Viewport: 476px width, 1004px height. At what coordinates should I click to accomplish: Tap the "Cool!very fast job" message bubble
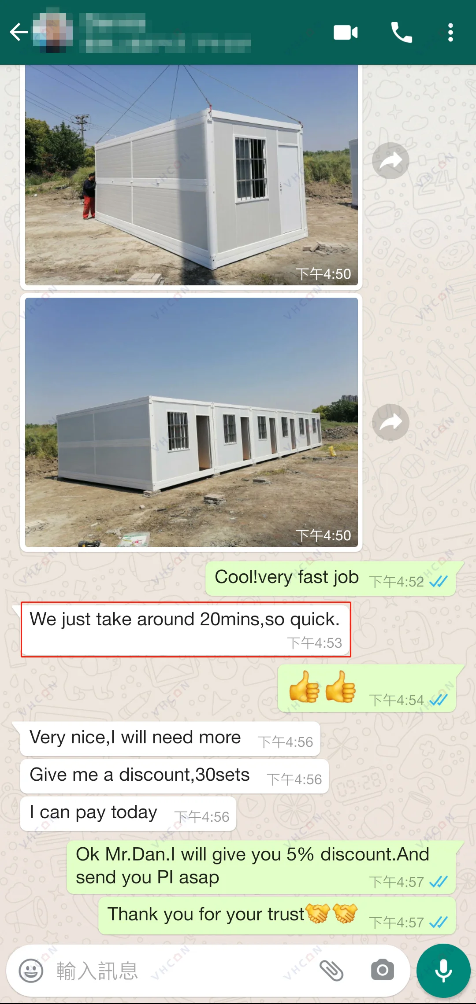[331, 579]
